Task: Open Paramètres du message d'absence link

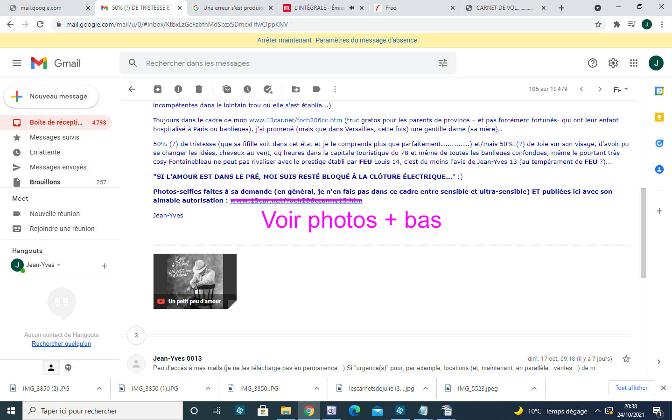Action: click(366, 40)
